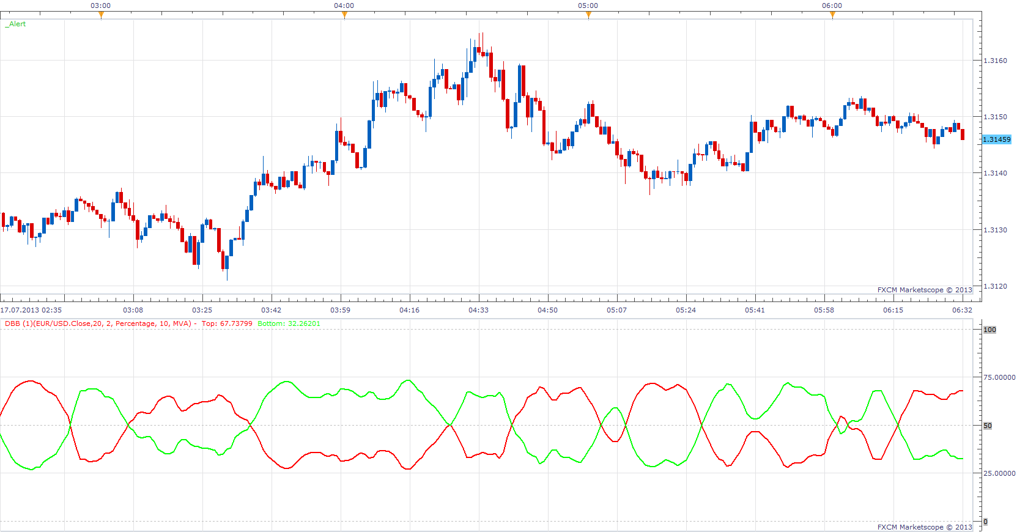Select the orange 06:00 hour marker
Image resolution: width=1017 pixels, height=532 pixels.
tap(832, 15)
